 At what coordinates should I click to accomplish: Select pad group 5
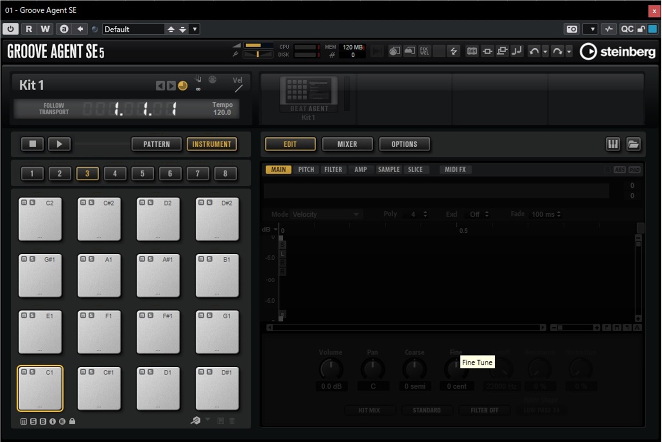pos(142,174)
